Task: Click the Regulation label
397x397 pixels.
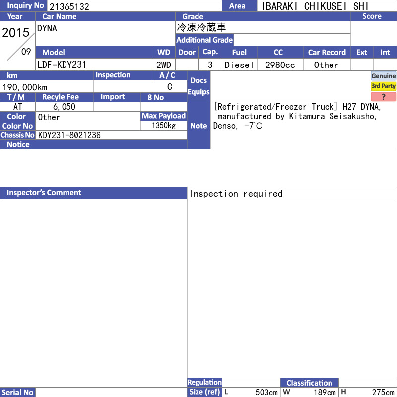Action: [x=204, y=382]
